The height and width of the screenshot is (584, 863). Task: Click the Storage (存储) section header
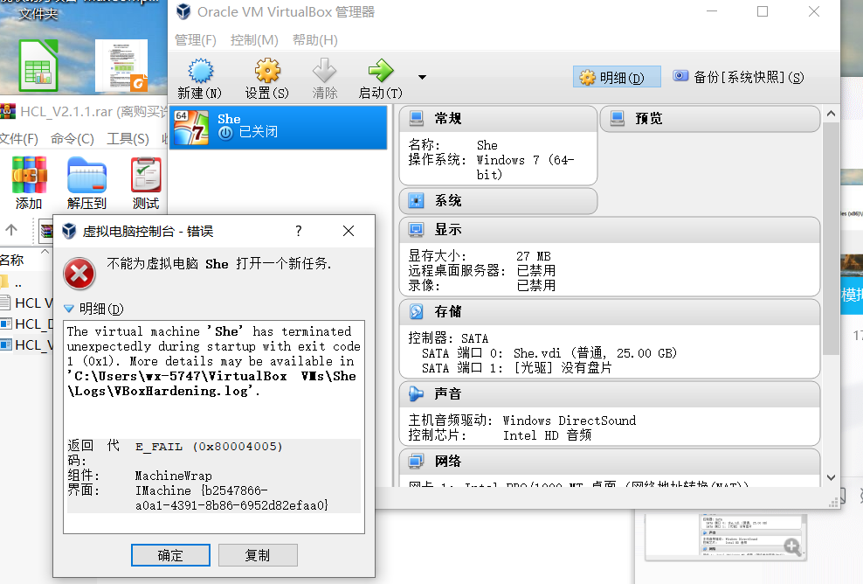pos(610,312)
